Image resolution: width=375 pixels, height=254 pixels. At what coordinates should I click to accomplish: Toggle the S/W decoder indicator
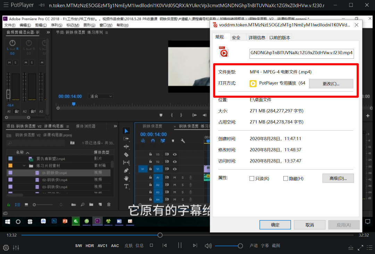(x=78, y=246)
